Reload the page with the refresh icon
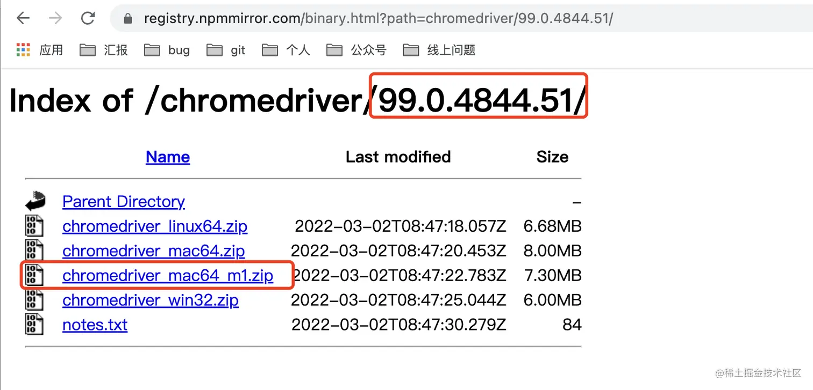 click(x=87, y=19)
